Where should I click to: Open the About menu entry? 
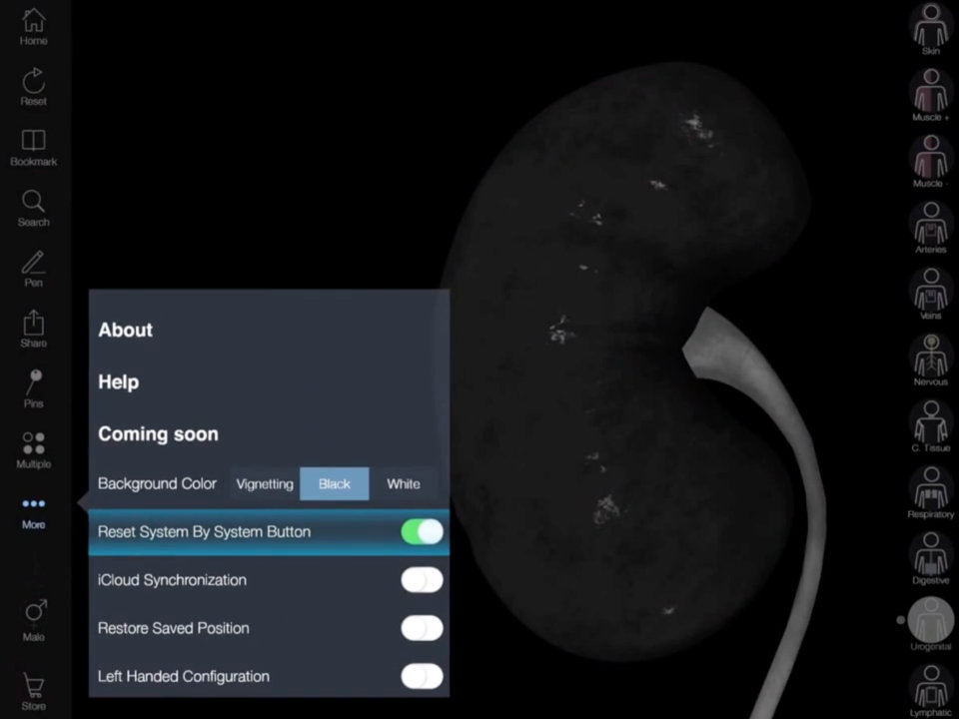tap(126, 331)
